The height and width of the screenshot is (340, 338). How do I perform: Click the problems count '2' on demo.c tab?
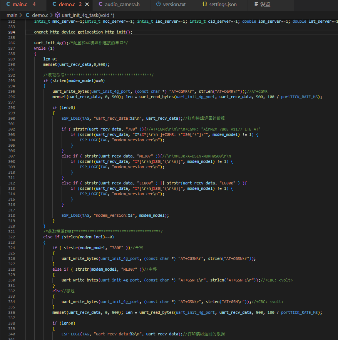80,4
